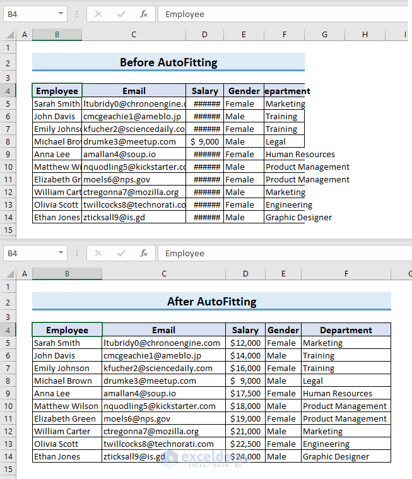Click 'kfucher2@sciencedaily.com' cell in After AutoFitting table
This screenshot has height=479, width=412.
[164, 369]
